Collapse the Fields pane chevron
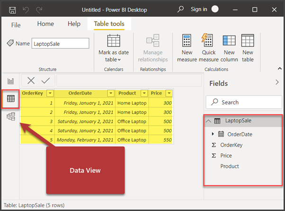285x211 pixels. click(277, 82)
